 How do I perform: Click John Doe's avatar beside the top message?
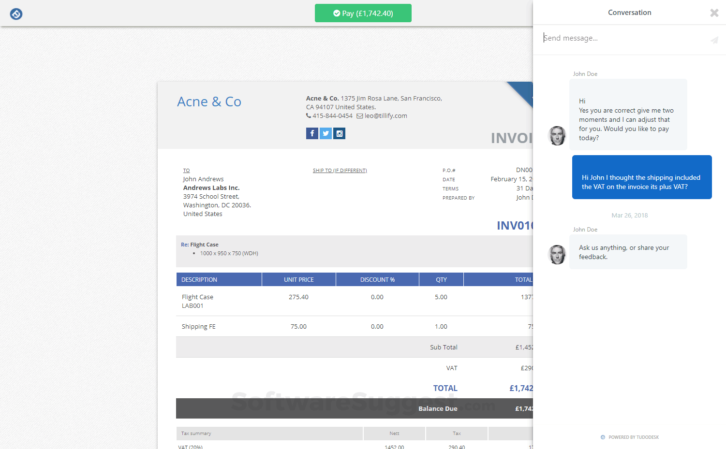[557, 136]
